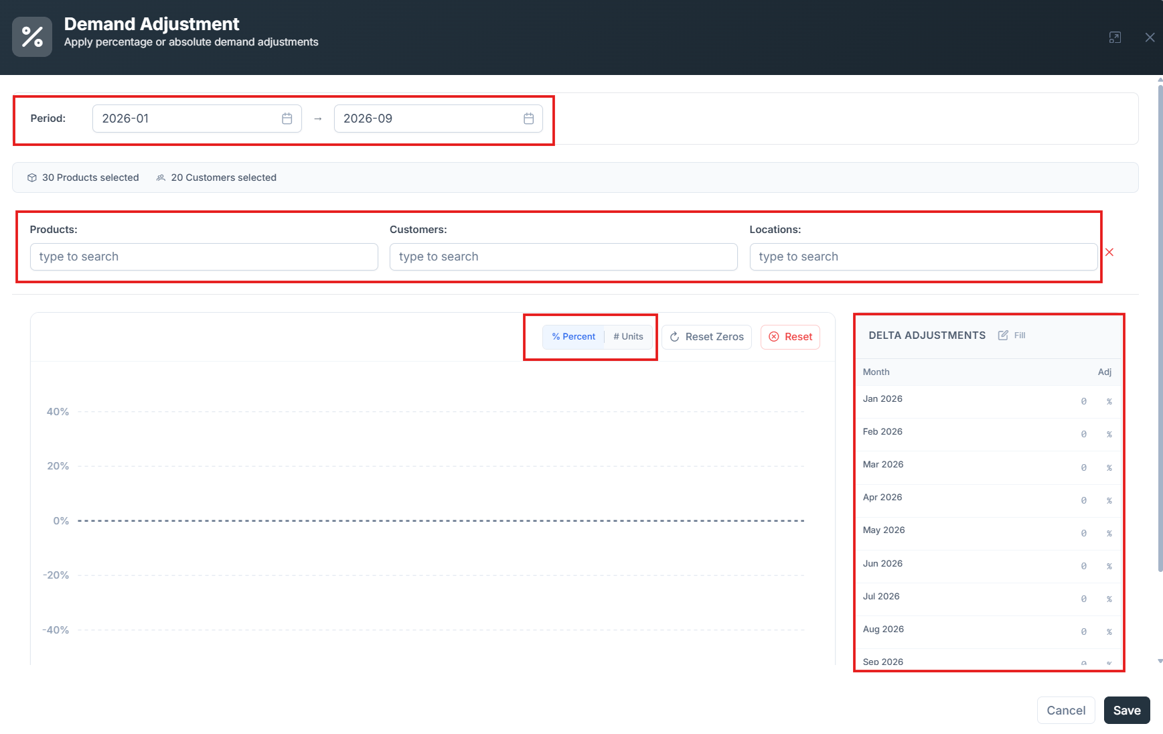Viewport: 1163px width, 734px height.
Task: Click the Adj column header
Action: point(1105,372)
